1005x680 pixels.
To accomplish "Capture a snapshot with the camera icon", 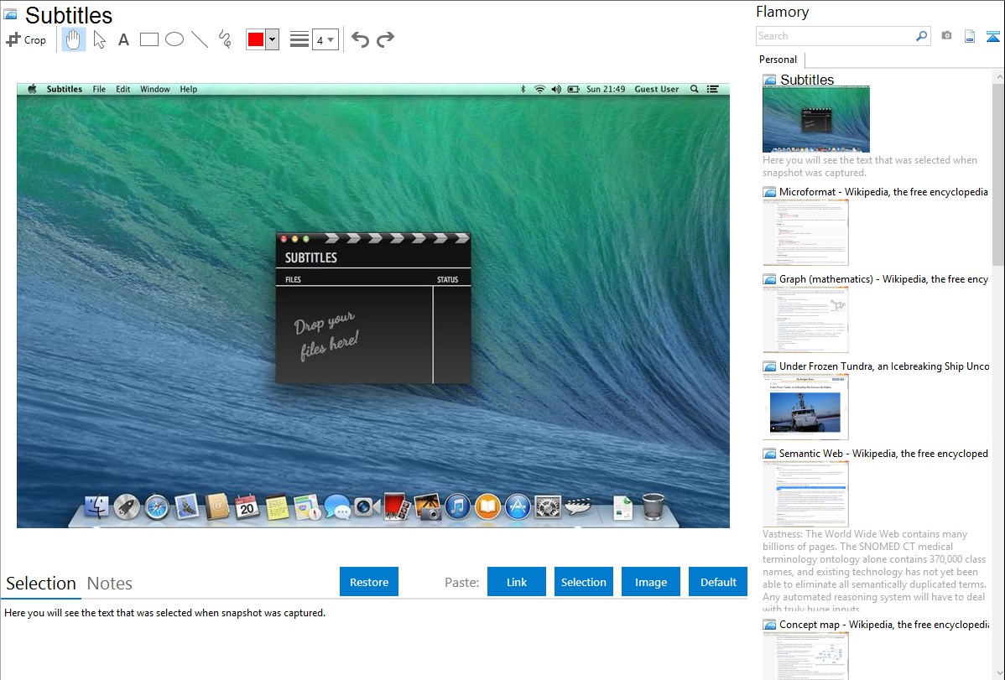I will pos(946,36).
